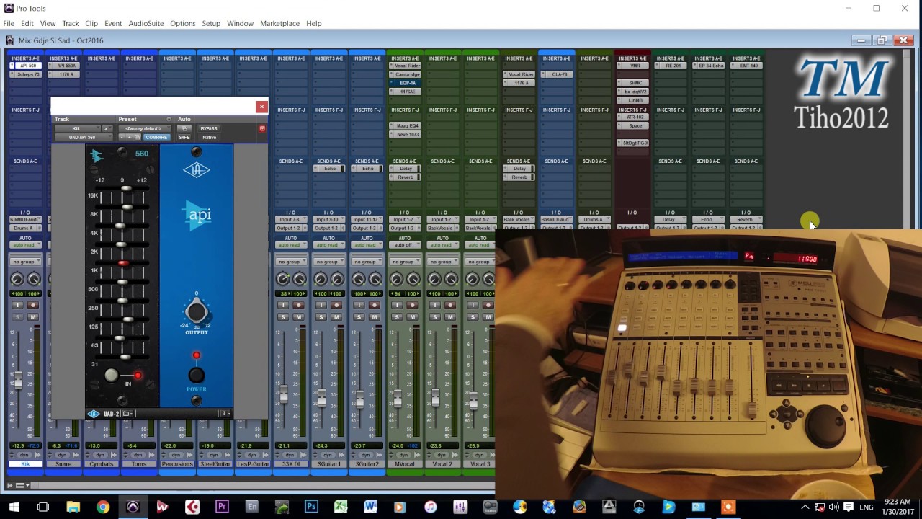The image size is (922, 519).
Task: Open the no group dropdown on Kik track
Action: tap(25, 262)
